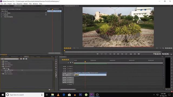Click Mark In button in Program monitor
The height and width of the screenshot is (97, 173).
coord(102,54)
